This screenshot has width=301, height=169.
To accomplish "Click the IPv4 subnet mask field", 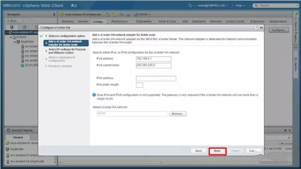I will 154,65.
